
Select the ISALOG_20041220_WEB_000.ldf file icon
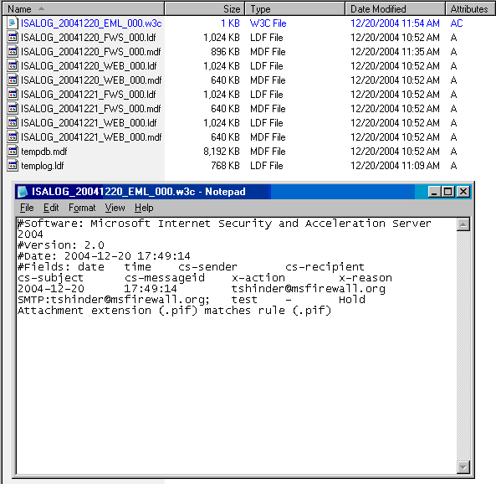(x=13, y=66)
